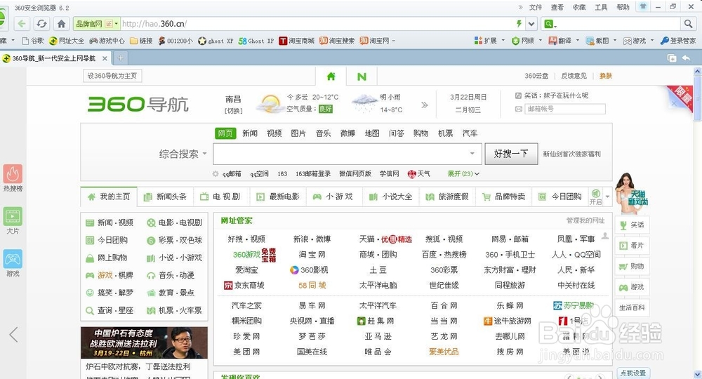This screenshot has height=379, width=702.
Task: Click the 邮箱帐号 email input field
Action: pyautogui.click(x=565, y=109)
